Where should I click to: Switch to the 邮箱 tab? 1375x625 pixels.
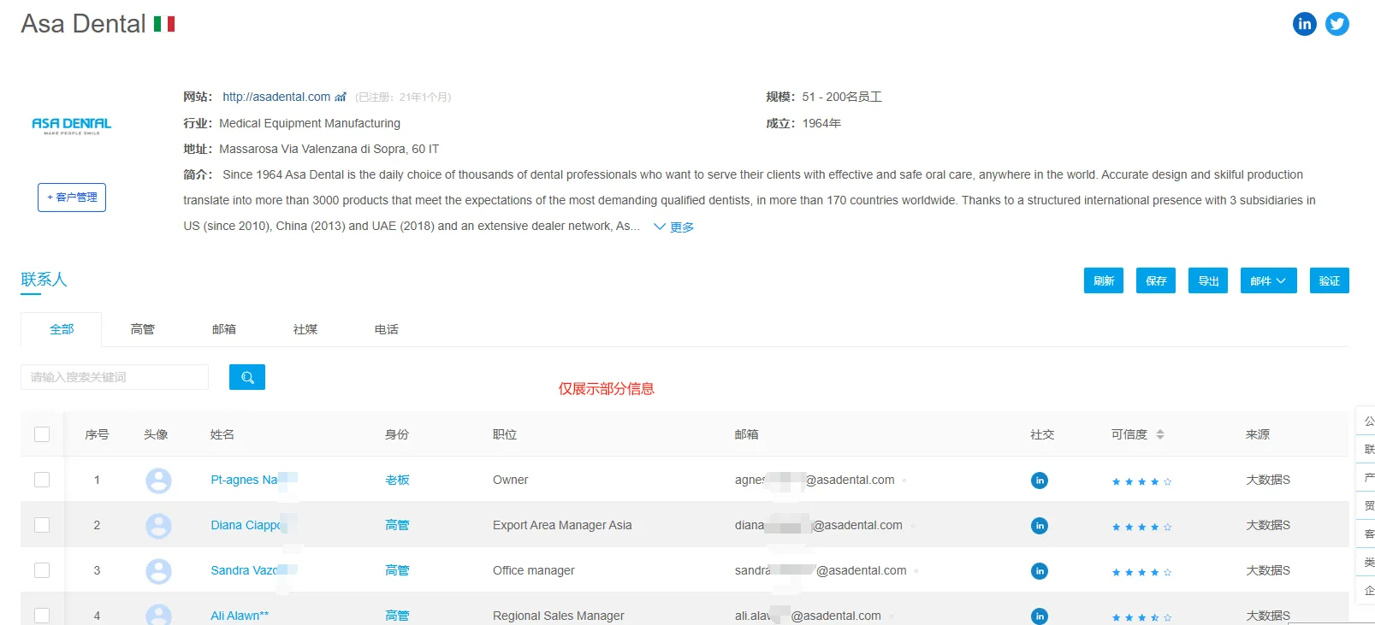pyautogui.click(x=224, y=329)
